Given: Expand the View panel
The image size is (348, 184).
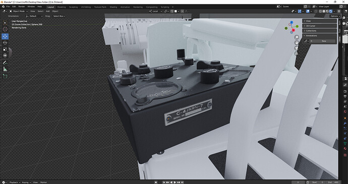Looking at the screenshot, I should [x=319, y=21].
